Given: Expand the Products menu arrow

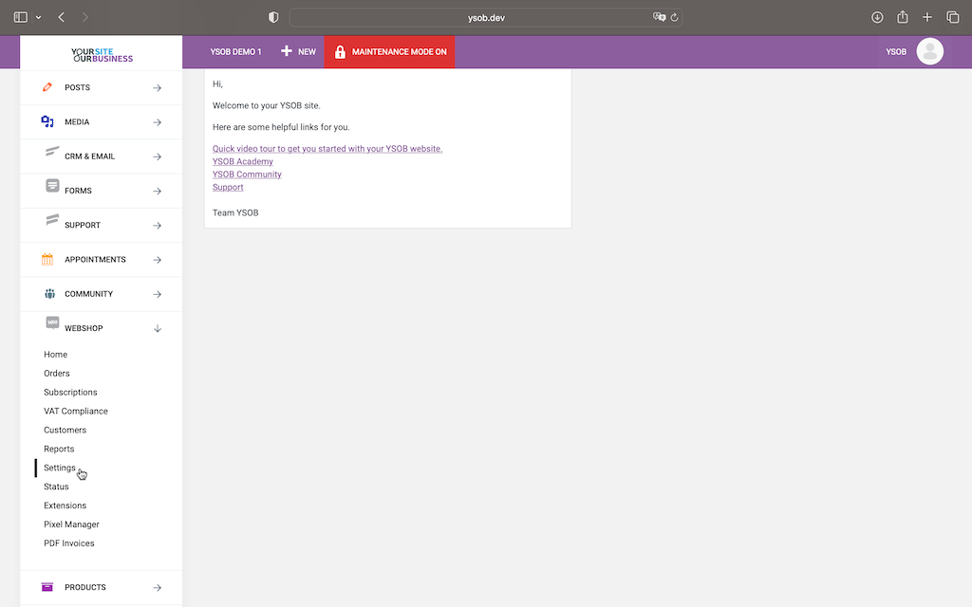Looking at the screenshot, I should [x=157, y=587].
